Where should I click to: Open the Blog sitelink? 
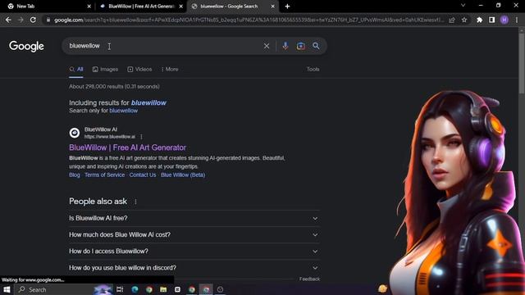point(75,175)
